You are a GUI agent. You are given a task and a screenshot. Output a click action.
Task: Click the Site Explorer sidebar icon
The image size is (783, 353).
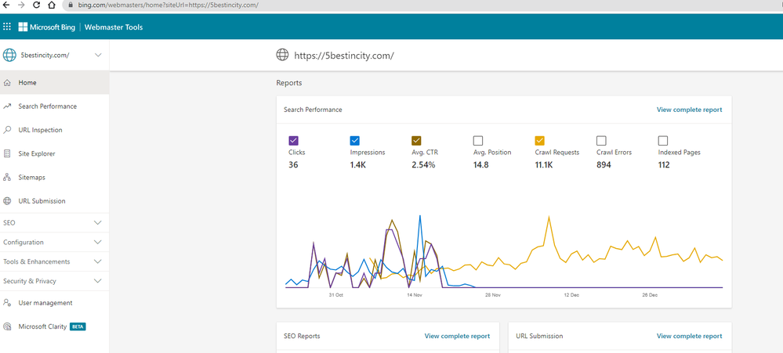pos(7,153)
